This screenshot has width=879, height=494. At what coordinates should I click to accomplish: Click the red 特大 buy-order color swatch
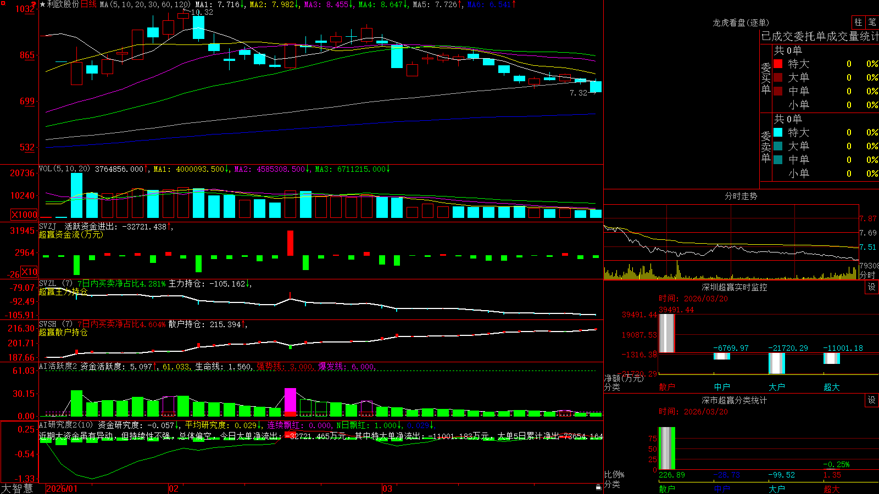(778, 64)
